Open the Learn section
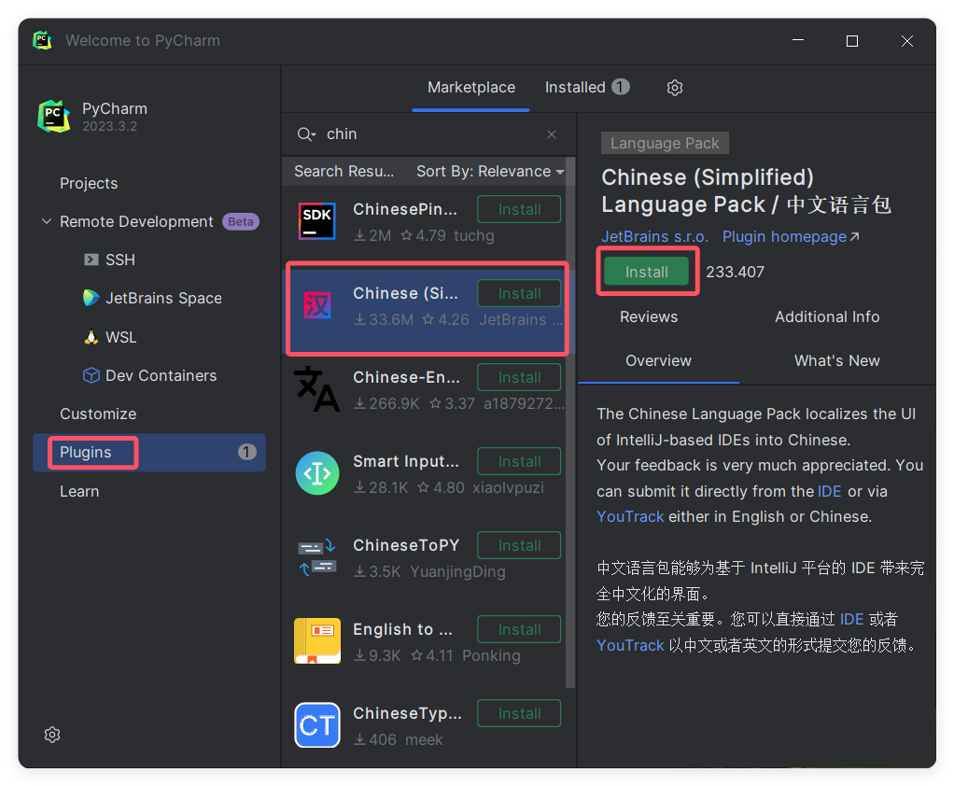Image resolution: width=954 pixels, height=786 pixels. click(79, 491)
